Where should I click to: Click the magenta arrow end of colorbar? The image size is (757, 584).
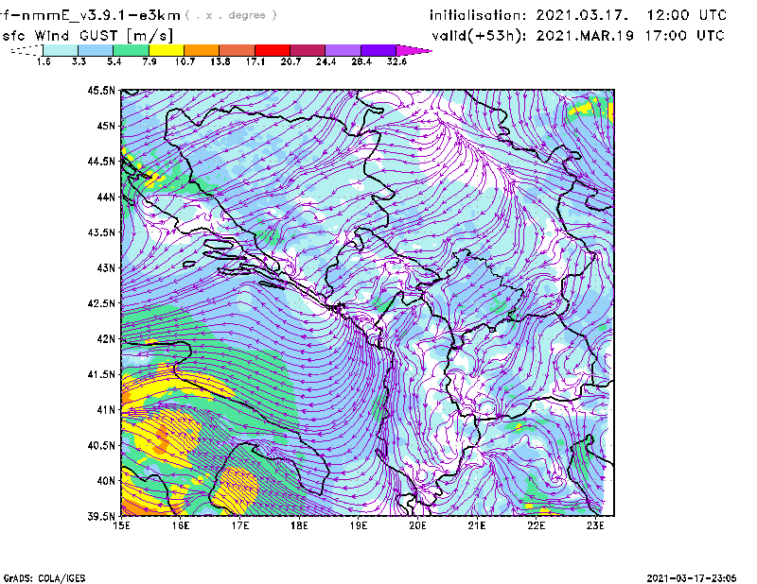point(414,50)
